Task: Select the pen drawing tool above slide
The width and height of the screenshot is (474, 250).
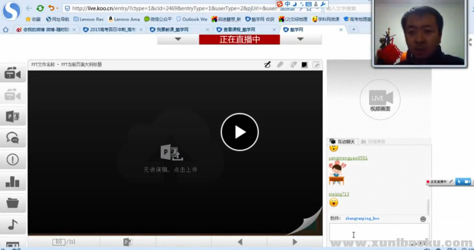Action: point(268,65)
